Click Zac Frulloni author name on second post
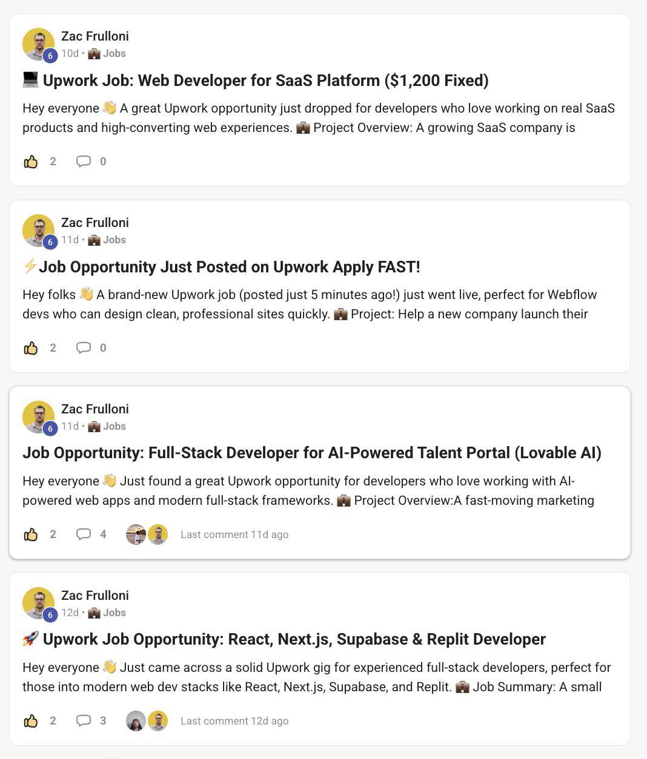647x759 pixels. (x=95, y=223)
